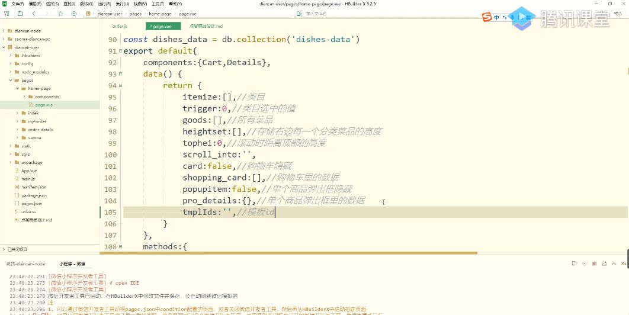Click the save file toolbar icon

(x=20, y=14)
